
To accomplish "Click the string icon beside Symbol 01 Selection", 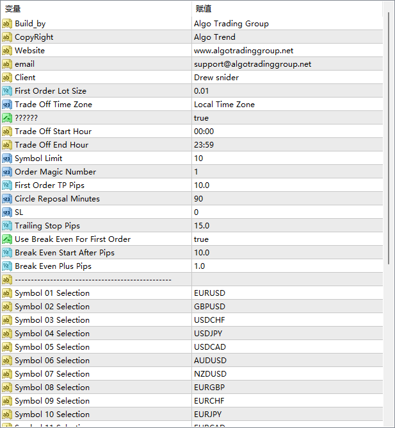I will tap(7, 293).
